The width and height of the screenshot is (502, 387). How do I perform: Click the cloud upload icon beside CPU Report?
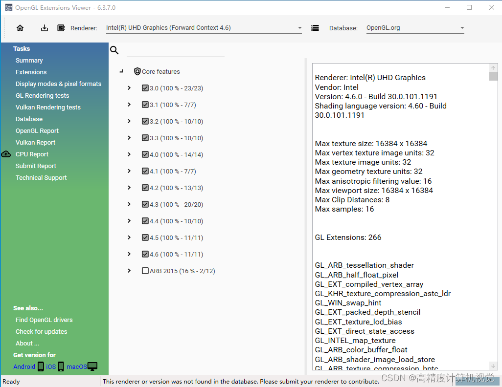point(6,154)
